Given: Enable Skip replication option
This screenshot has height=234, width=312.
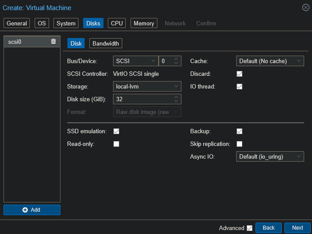Looking at the screenshot, I should (x=239, y=144).
